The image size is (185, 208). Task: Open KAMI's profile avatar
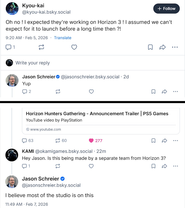click(12, 155)
